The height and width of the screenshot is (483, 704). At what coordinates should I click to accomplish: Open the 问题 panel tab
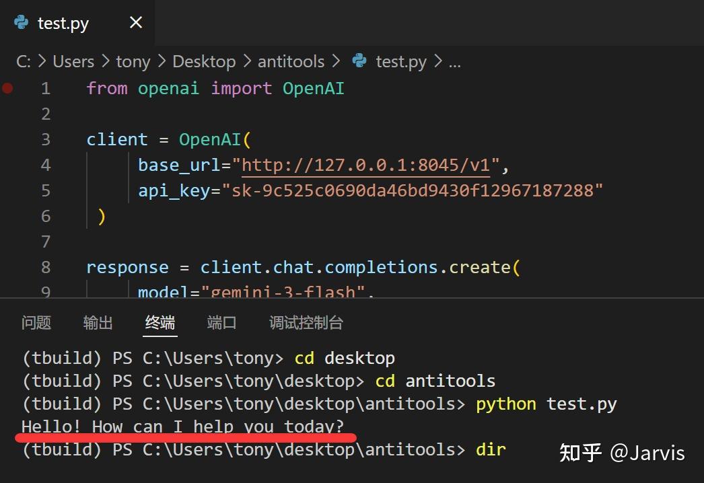pos(36,323)
